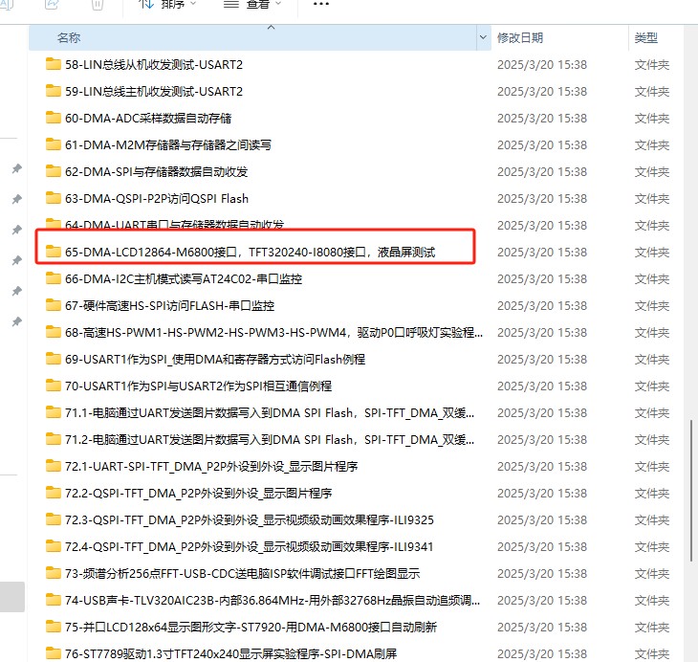This screenshot has width=698, height=662.
Task: Click 文件夹 type cell of 73-频谱分析 row
Action: pos(652,573)
